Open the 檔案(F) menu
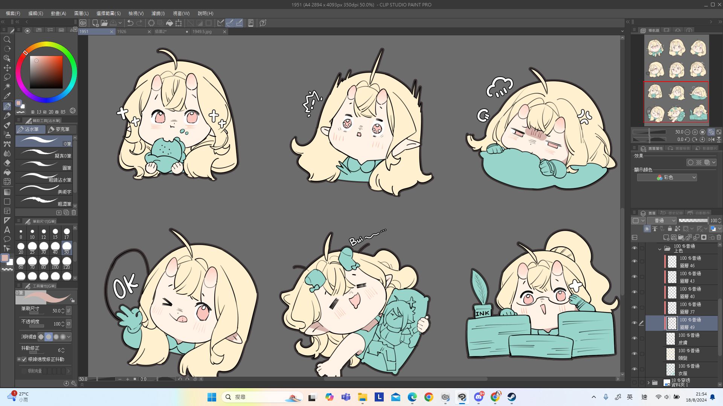 (x=13, y=13)
